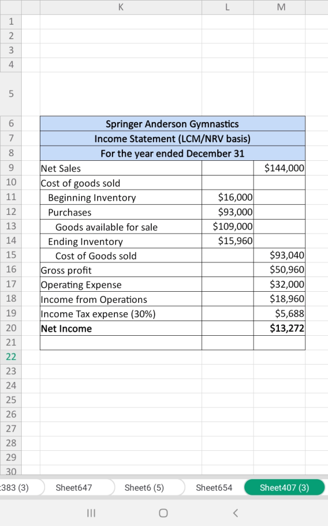The width and height of the screenshot is (328, 526).
Task: Select Goods available for sale cell
Action: pos(121,227)
